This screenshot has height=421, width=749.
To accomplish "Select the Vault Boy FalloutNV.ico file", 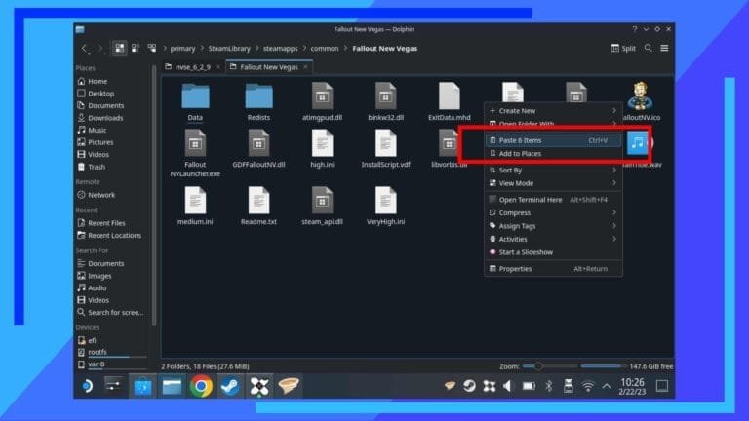I will pos(641,101).
